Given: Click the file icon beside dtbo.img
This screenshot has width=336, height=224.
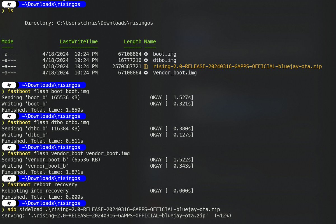Looking at the screenshot, I should [146, 60].
